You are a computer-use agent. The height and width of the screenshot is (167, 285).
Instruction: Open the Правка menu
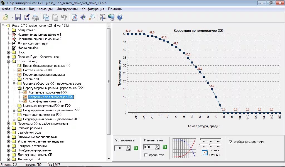point(19,9)
